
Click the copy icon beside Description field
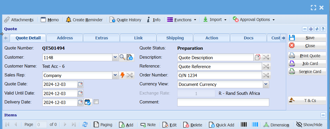click(x=257, y=57)
